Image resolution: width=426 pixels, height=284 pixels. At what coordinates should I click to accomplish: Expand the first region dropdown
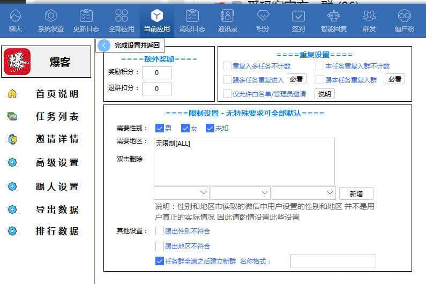(182, 193)
